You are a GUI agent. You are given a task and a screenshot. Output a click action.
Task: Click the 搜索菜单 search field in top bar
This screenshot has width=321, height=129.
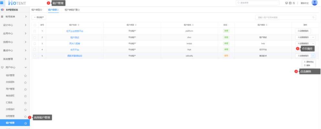[258, 3]
